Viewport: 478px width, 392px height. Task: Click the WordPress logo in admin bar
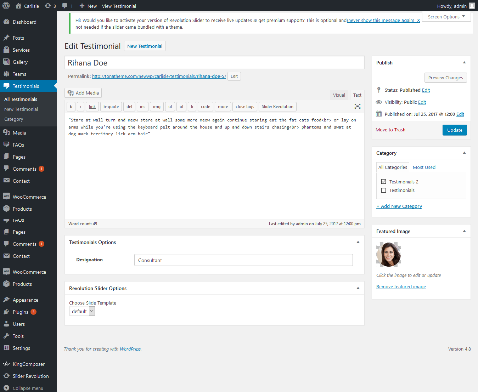pyautogui.click(x=6, y=6)
